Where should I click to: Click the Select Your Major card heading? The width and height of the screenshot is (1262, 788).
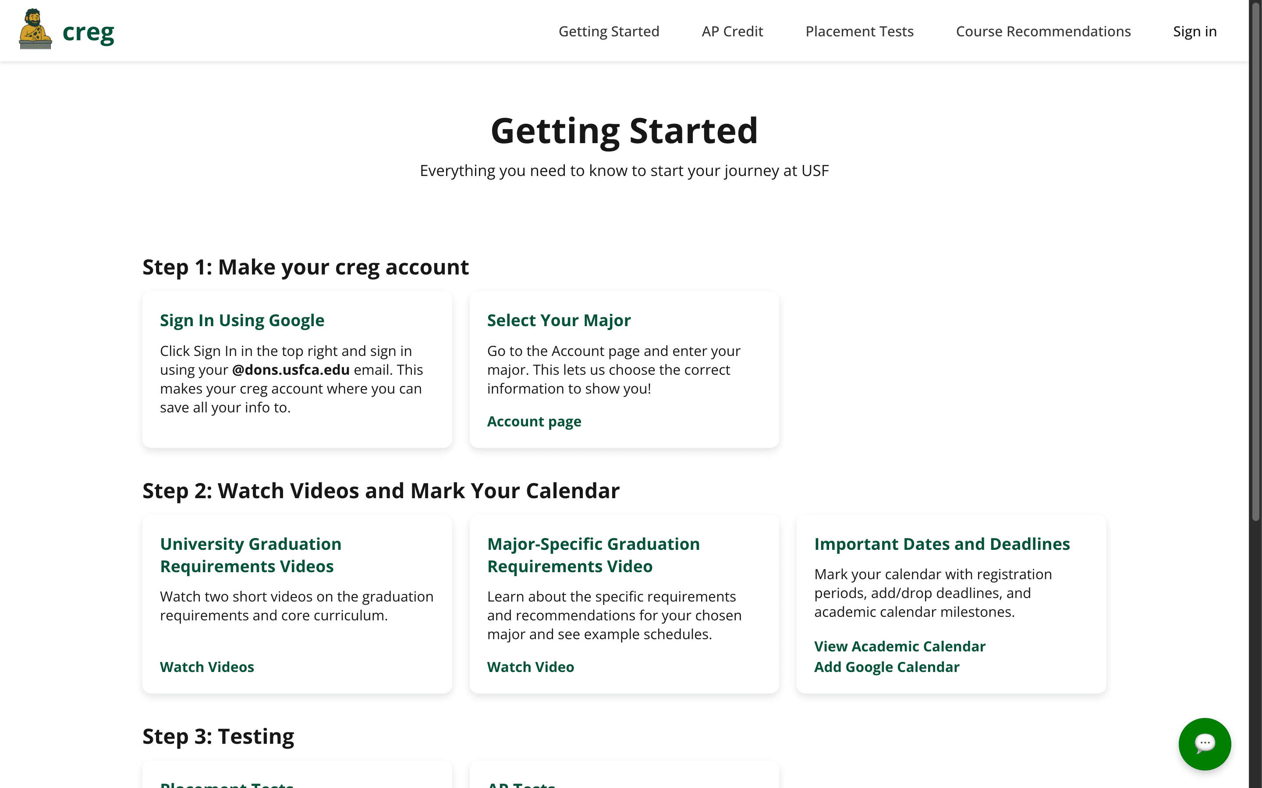pos(559,320)
